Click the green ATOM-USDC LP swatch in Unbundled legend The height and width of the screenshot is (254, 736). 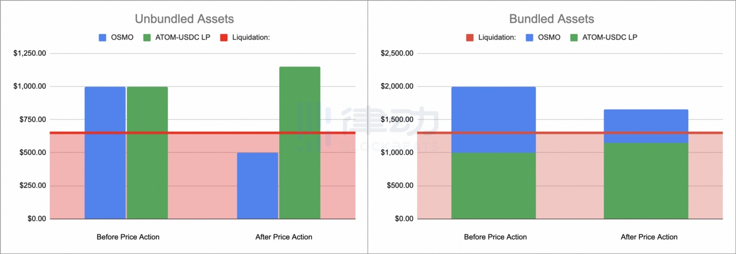[147, 37]
